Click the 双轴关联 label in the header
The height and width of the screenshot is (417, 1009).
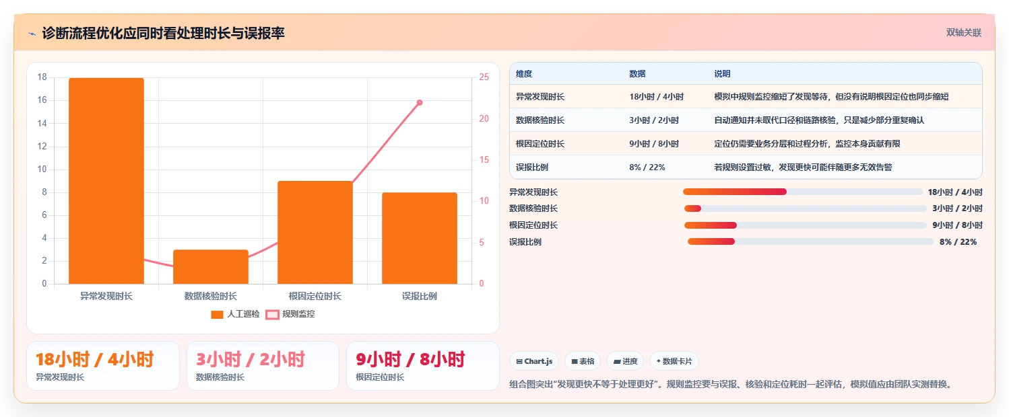coord(964,33)
